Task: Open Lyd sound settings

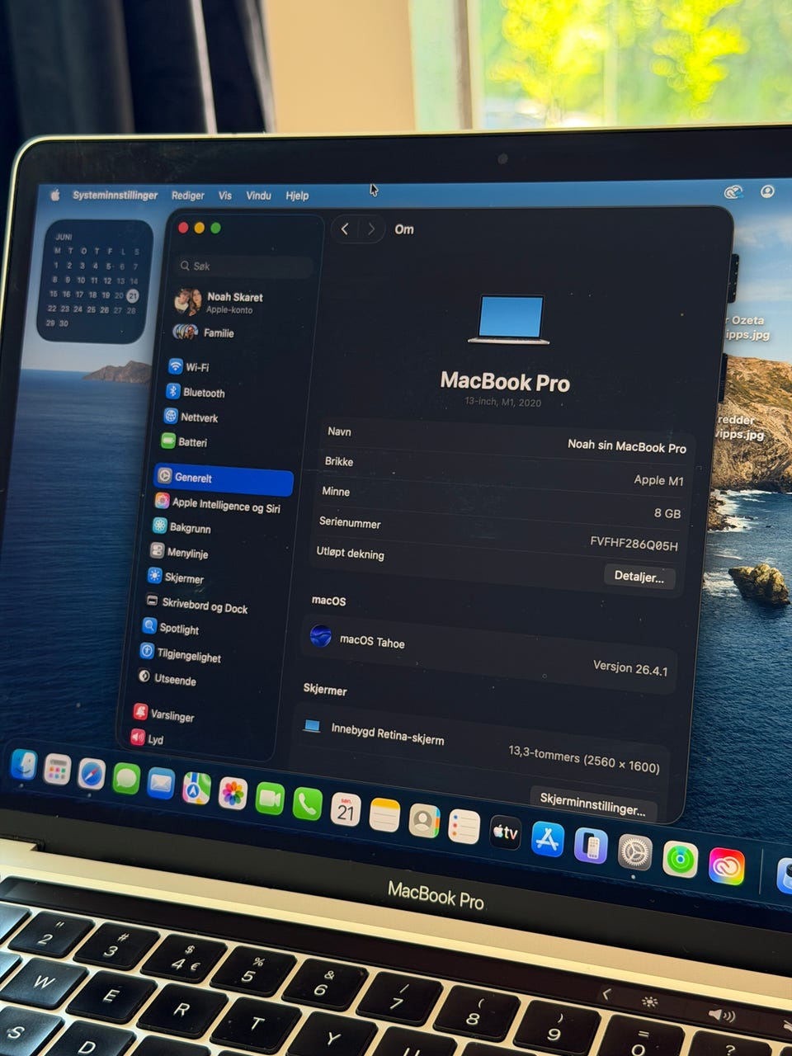Action: pyautogui.click(x=147, y=738)
